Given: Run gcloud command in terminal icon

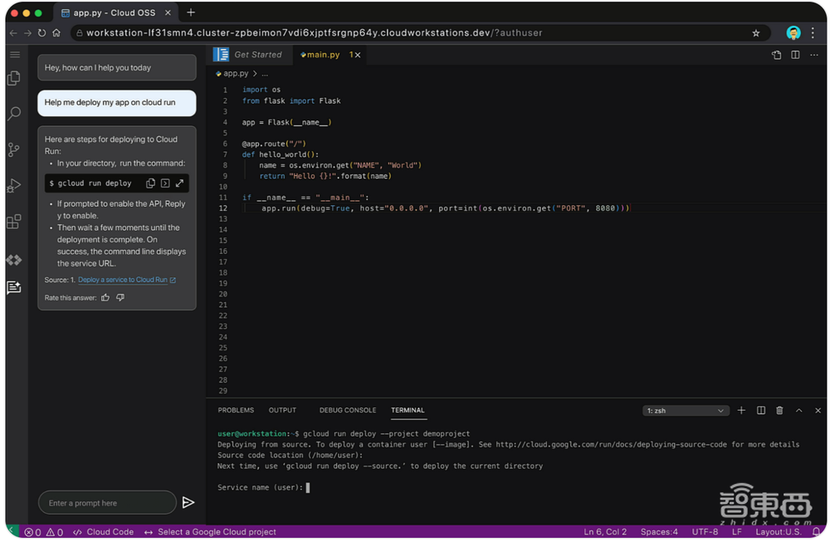Looking at the screenshot, I should coord(165,183).
